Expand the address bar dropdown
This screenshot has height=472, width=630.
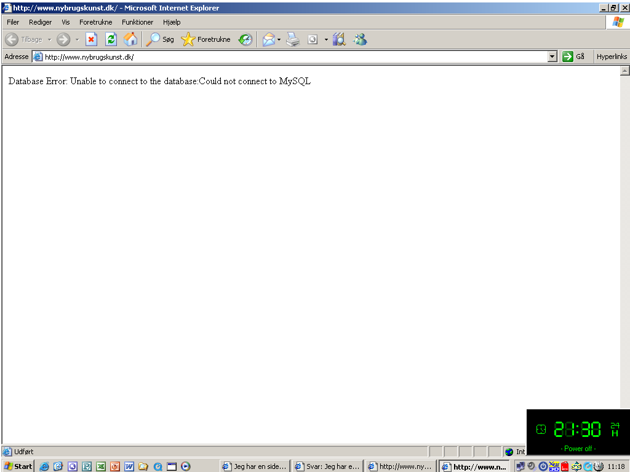(x=552, y=57)
